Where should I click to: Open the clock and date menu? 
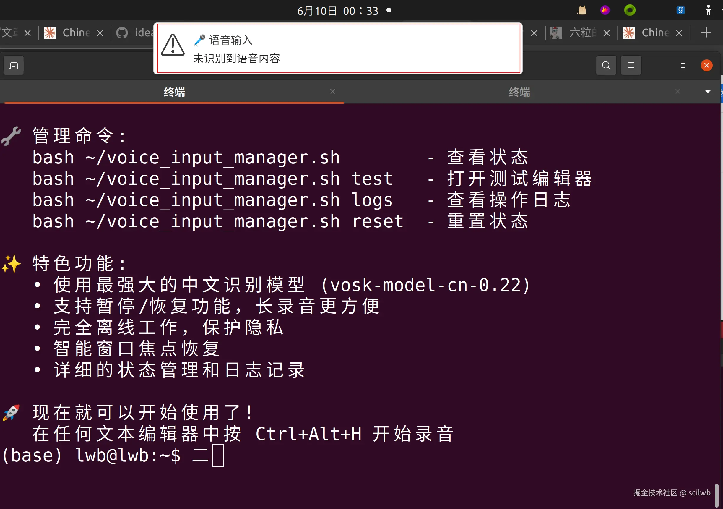[x=339, y=11]
